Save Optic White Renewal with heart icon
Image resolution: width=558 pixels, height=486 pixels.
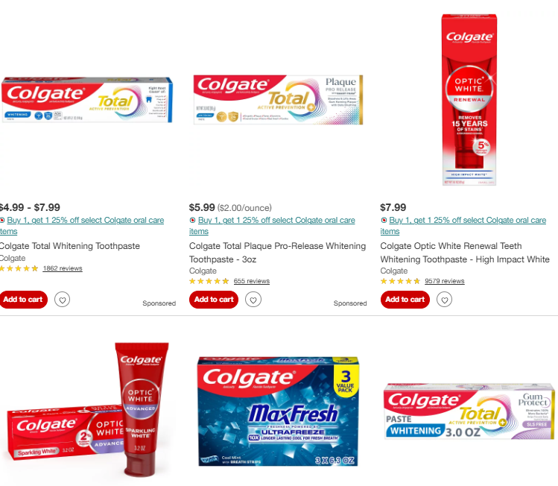click(445, 300)
